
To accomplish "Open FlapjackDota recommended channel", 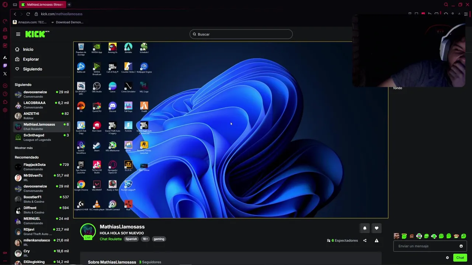I will [x=42, y=167].
